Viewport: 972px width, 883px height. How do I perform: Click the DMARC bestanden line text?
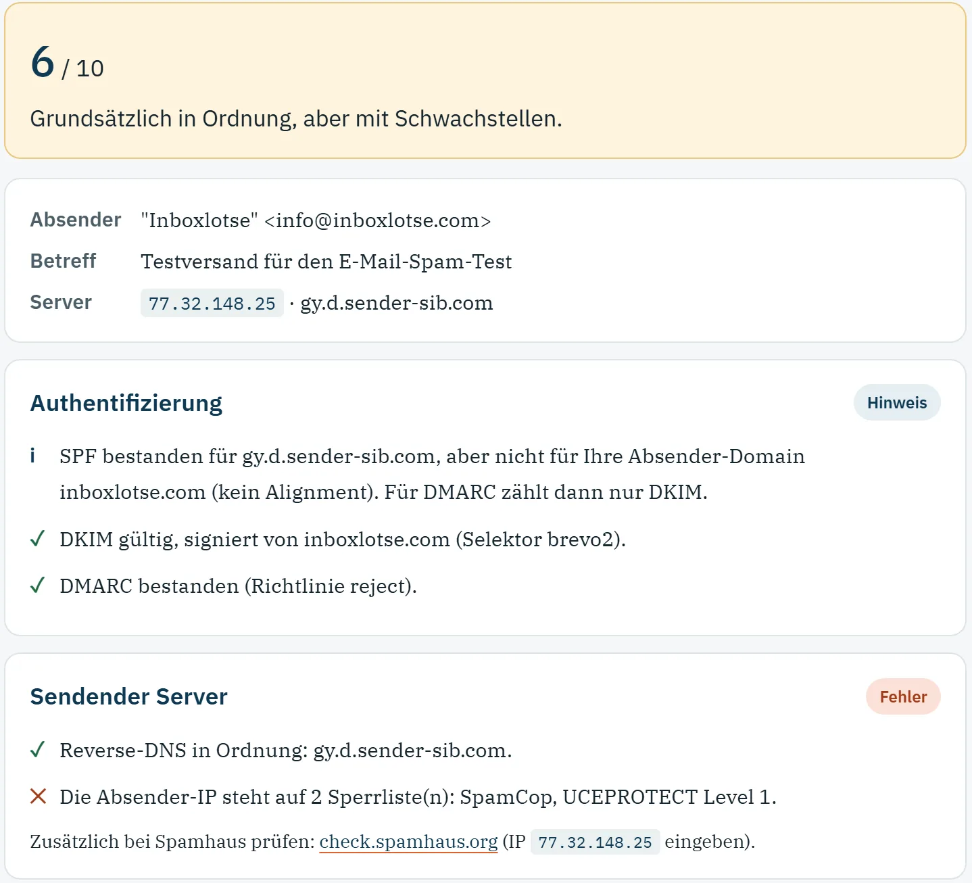(x=238, y=586)
